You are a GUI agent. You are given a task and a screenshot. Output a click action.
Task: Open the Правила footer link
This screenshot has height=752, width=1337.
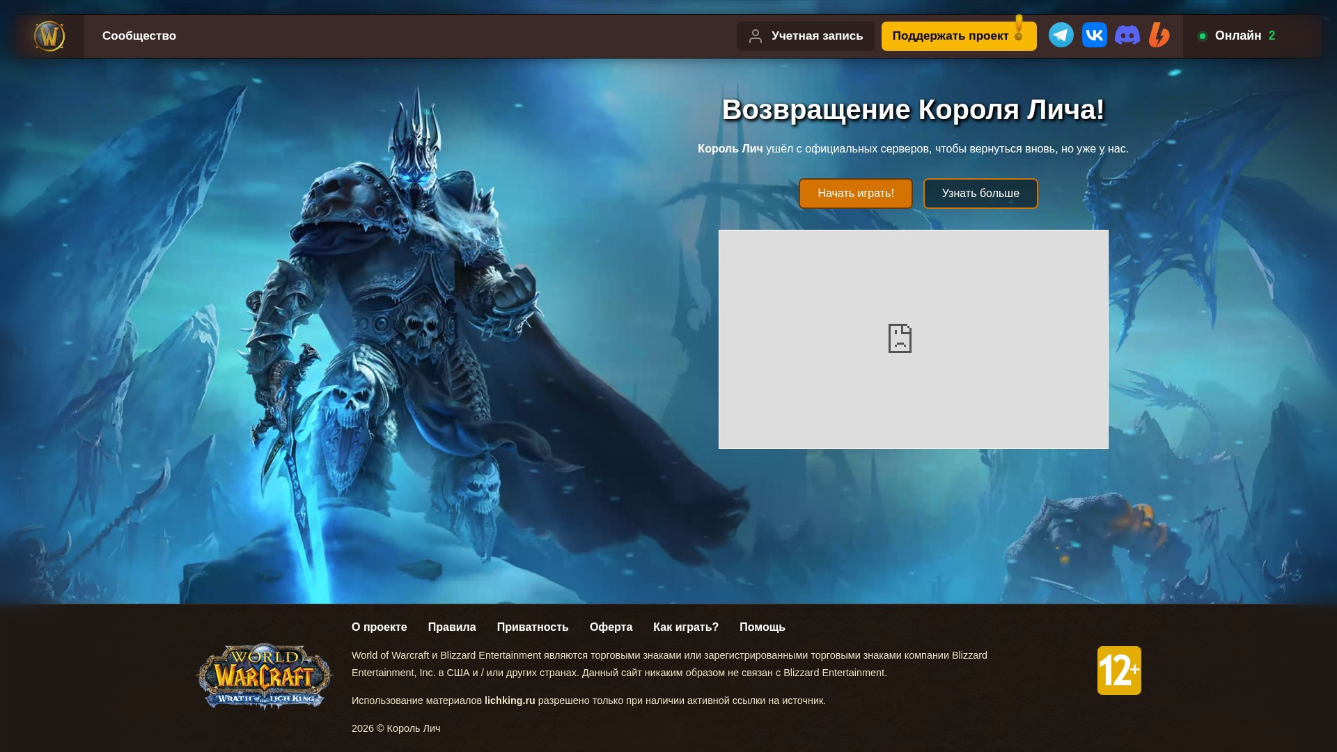pyautogui.click(x=452, y=627)
